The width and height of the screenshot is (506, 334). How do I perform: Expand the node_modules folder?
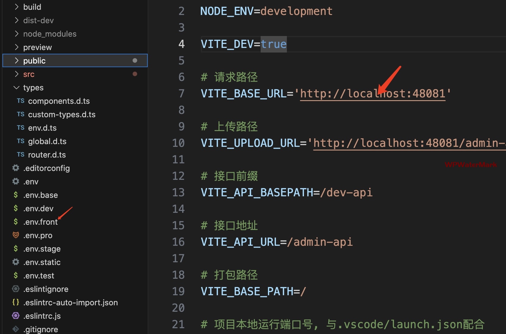pyautogui.click(x=17, y=34)
